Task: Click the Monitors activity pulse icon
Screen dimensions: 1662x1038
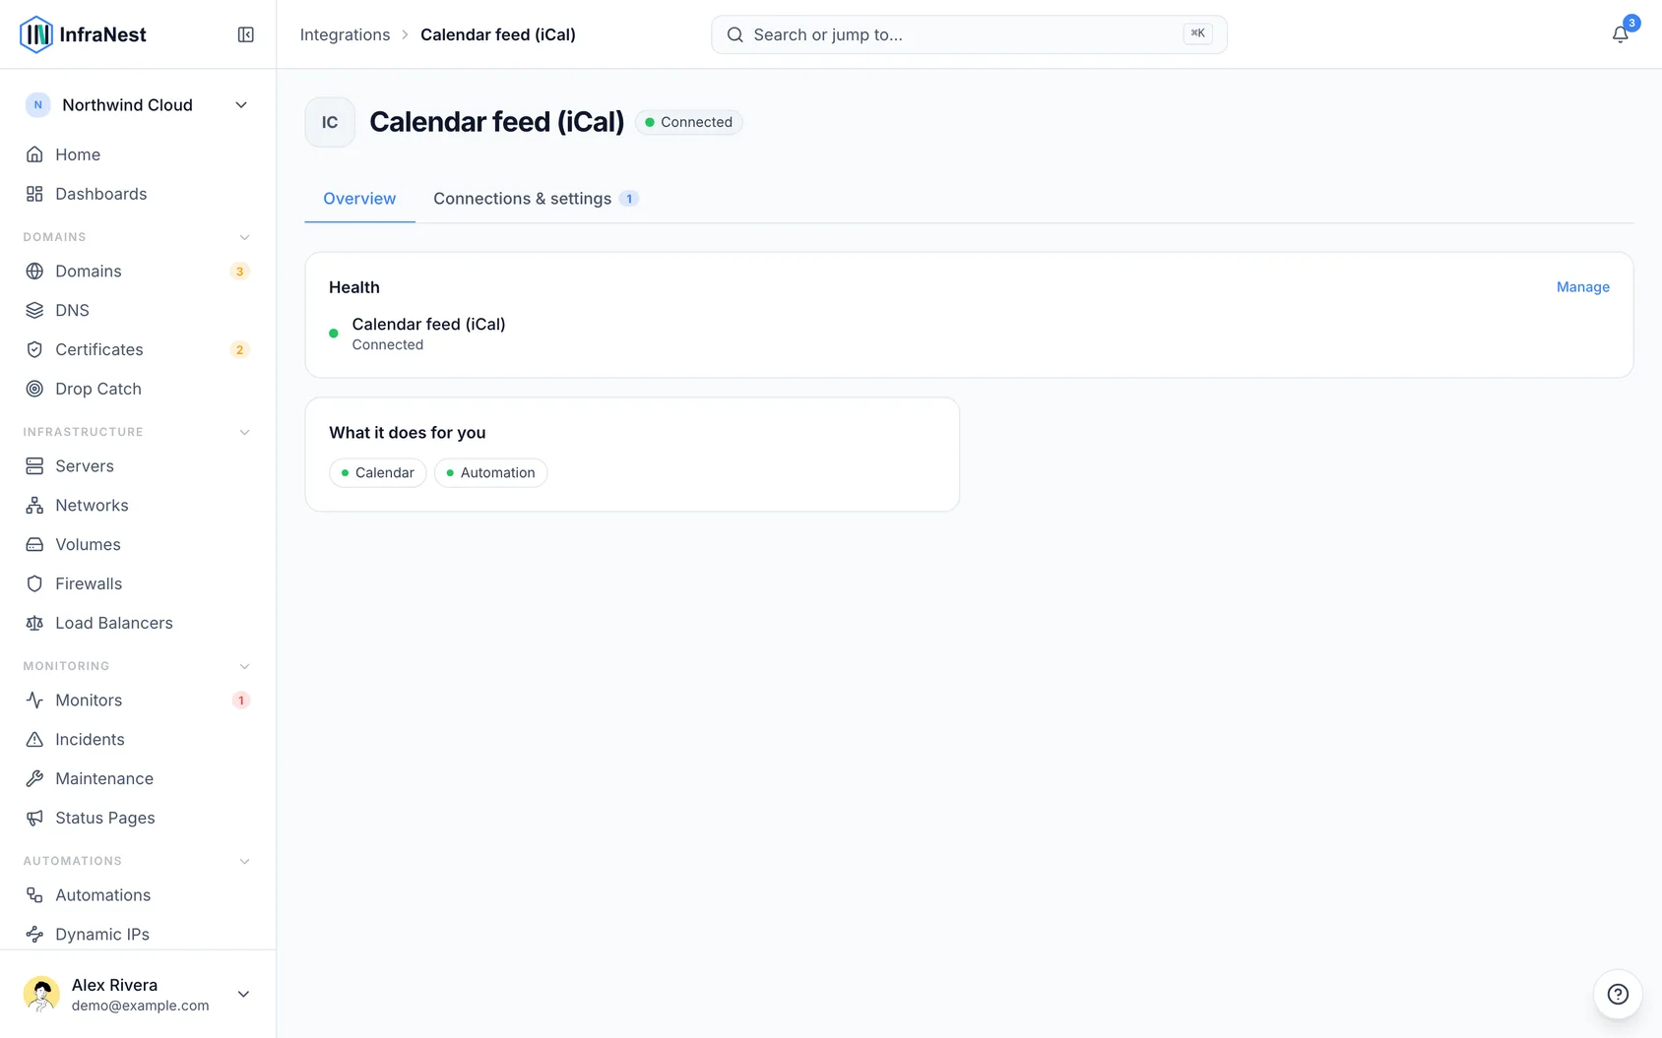Action: coord(34,700)
